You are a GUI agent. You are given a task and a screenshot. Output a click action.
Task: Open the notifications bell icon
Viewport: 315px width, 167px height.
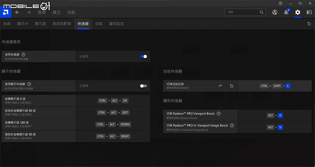(x=286, y=13)
